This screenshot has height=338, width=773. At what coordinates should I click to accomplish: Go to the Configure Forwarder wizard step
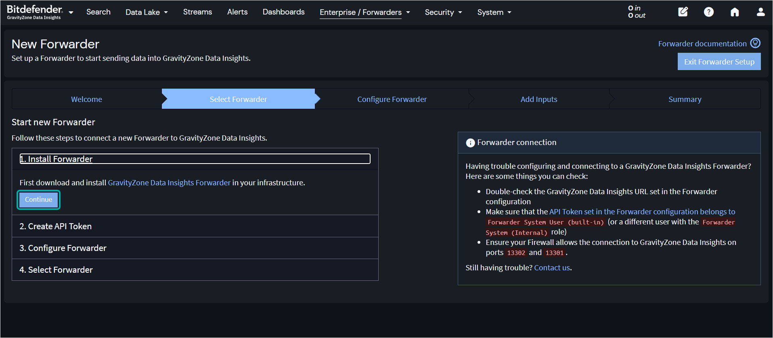(392, 99)
